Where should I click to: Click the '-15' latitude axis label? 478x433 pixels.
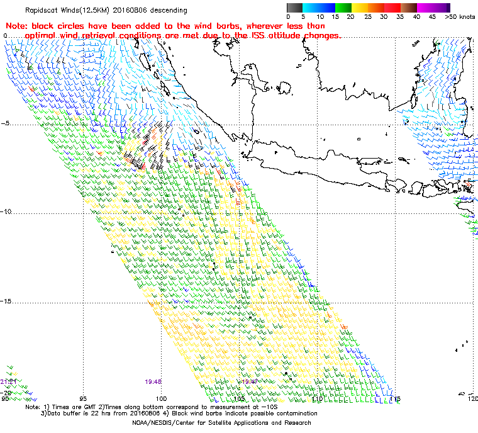(6, 301)
